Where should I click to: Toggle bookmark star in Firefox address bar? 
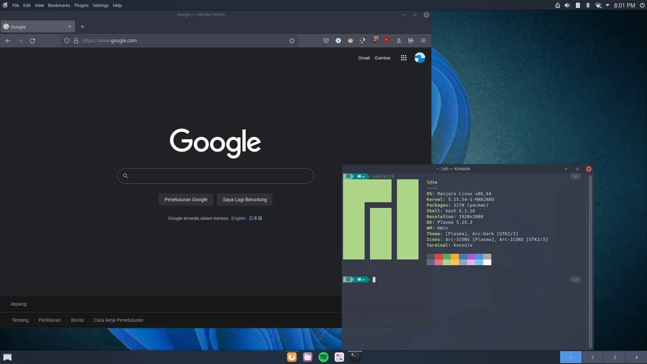[x=292, y=40]
